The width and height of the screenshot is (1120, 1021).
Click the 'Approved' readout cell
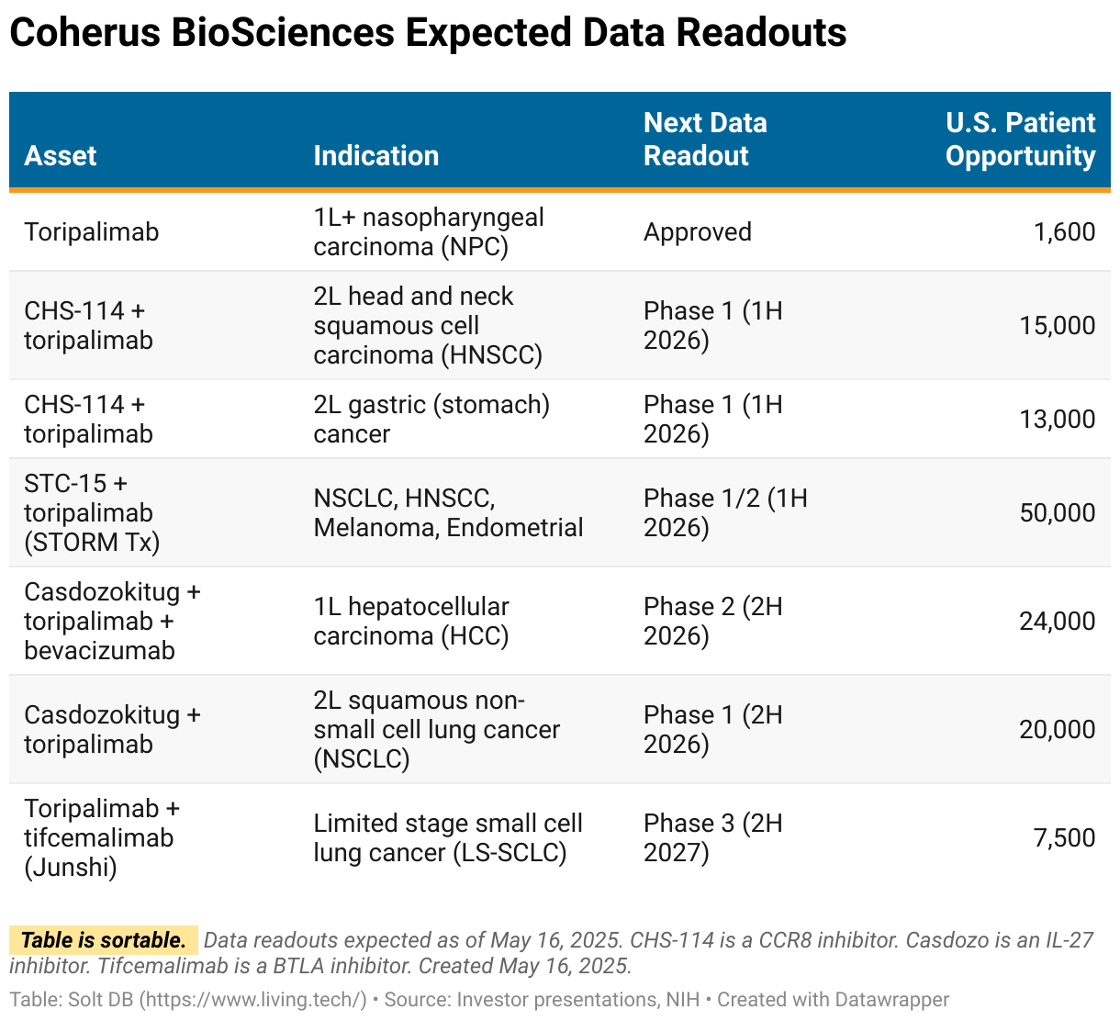698,232
